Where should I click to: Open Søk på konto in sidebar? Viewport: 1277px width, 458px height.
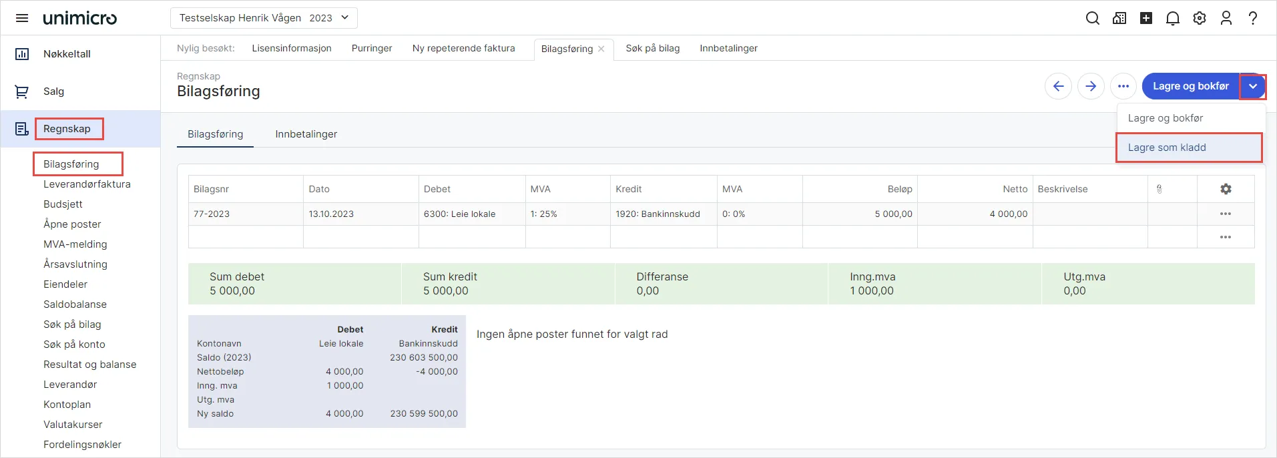(x=74, y=345)
